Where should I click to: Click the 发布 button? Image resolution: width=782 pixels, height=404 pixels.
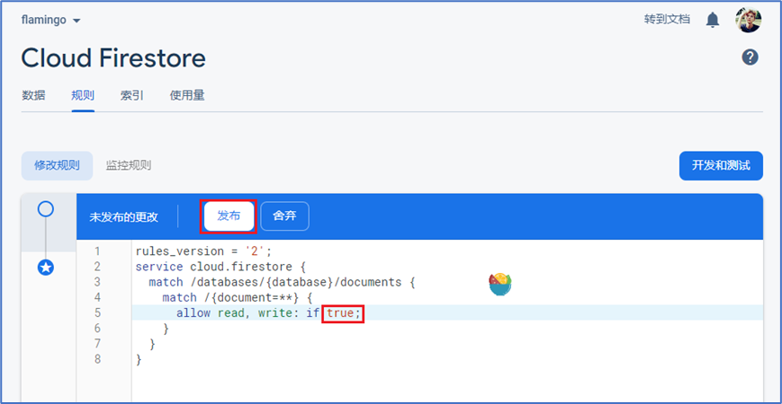pyautogui.click(x=229, y=216)
